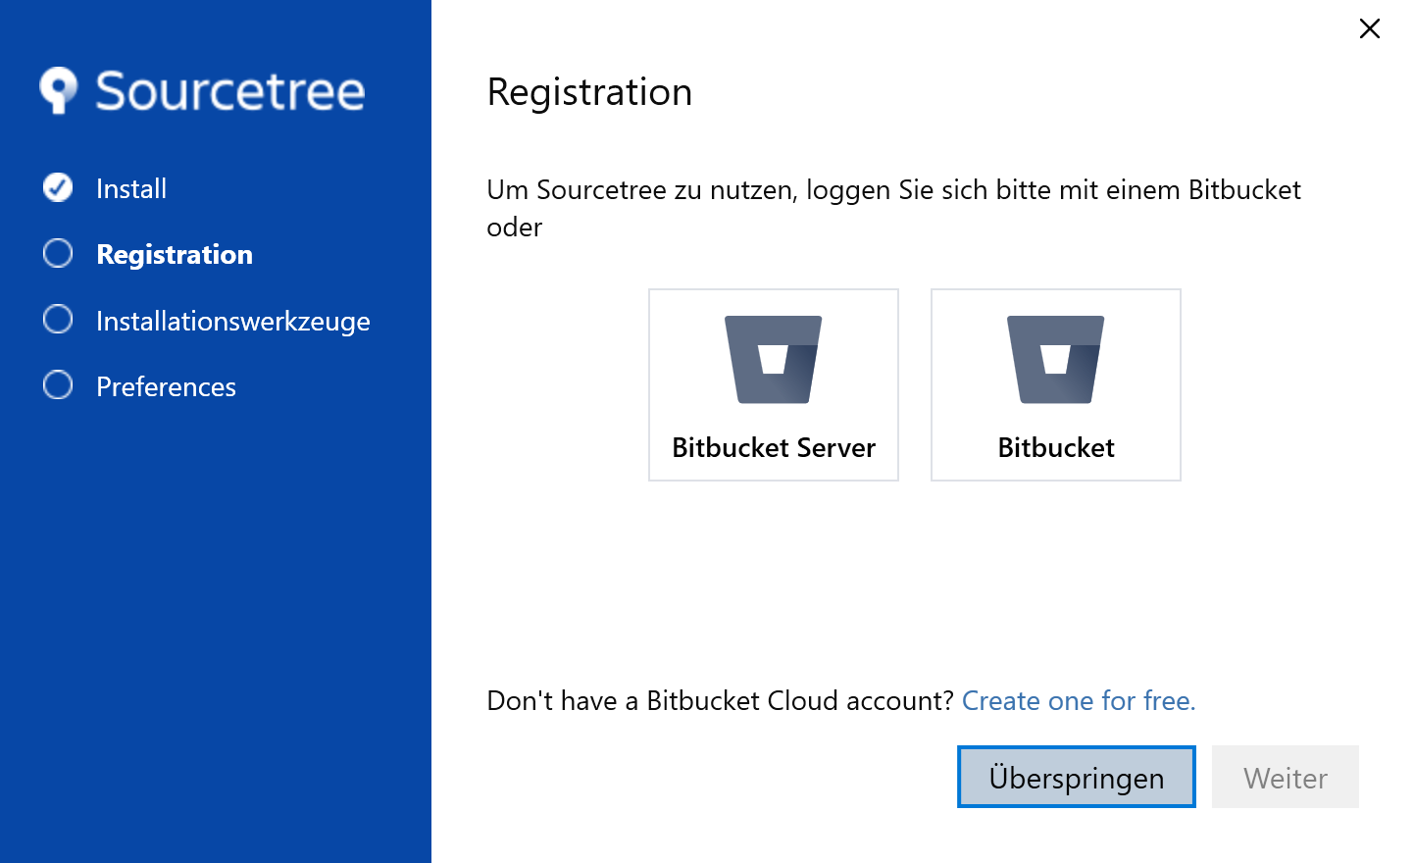Screen dimensions: 1414x863
Task: Click the Registration page heading
Action: (x=589, y=92)
